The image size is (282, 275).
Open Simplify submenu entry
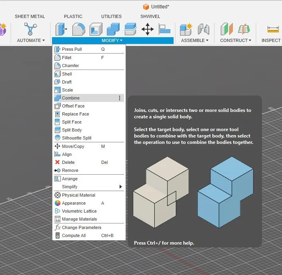point(89,187)
